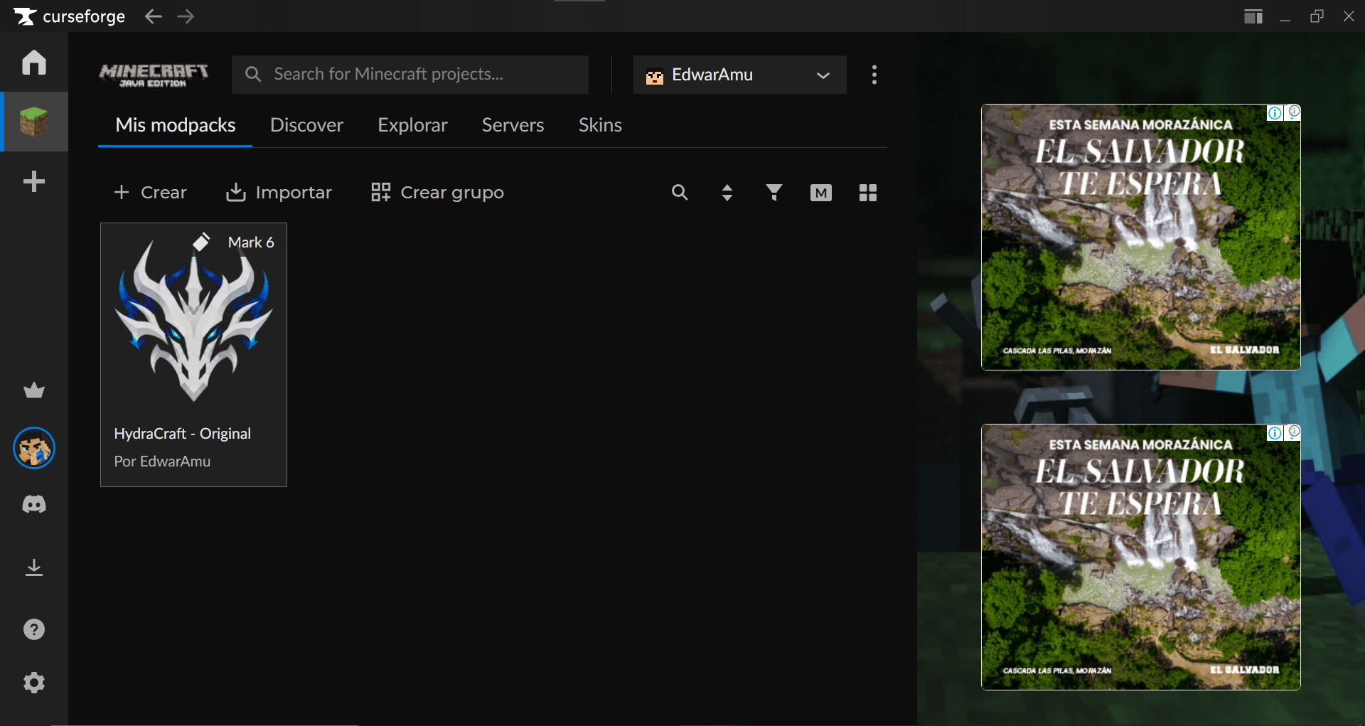Open the help question mark icon
The image size is (1365, 726).
pyautogui.click(x=34, y=629)
